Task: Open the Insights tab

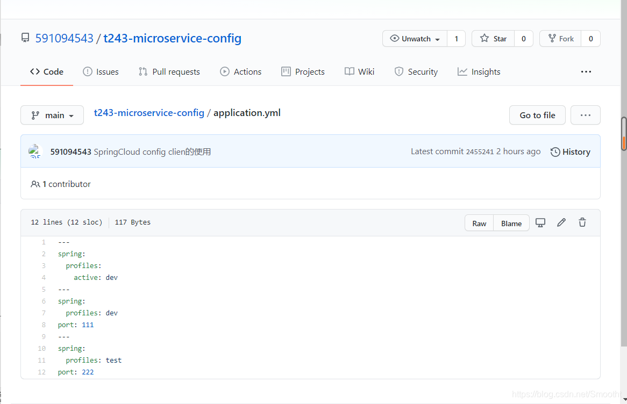Action: pyautogui.click(x=479, y=72)
